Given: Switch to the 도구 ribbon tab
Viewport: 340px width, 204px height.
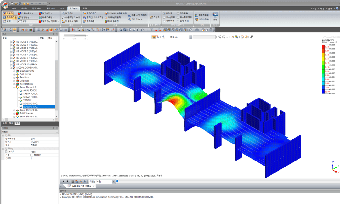Looking at the screenshot, I should coord(85,8).
